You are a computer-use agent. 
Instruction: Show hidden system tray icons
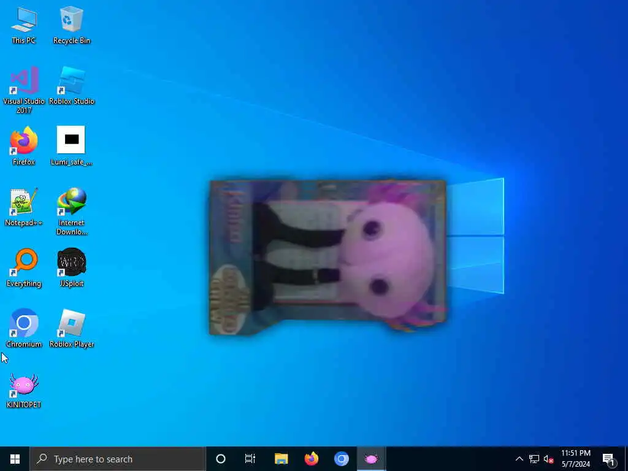(x=519, y=459)
